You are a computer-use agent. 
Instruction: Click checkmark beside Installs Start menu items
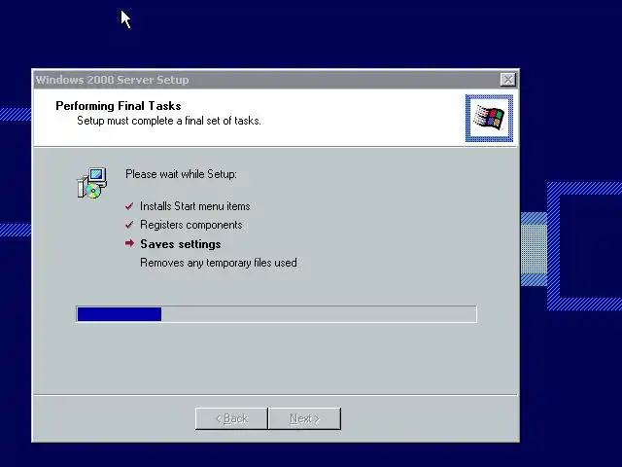[x=129, y=206]
